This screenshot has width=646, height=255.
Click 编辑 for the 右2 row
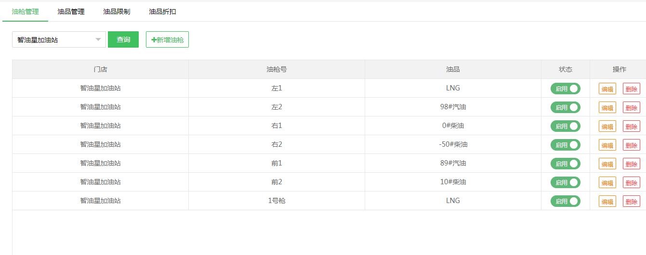click(607, 145)
